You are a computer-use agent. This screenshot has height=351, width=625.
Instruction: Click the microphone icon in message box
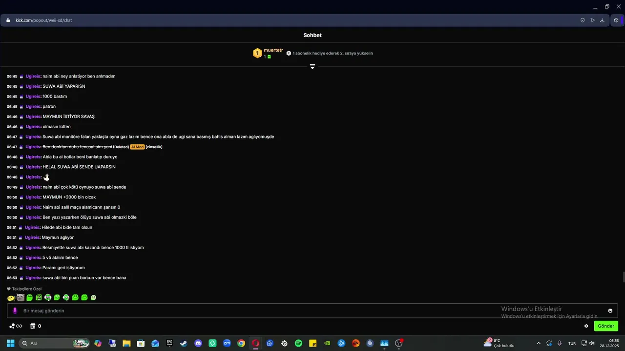[x=15, y=311]
